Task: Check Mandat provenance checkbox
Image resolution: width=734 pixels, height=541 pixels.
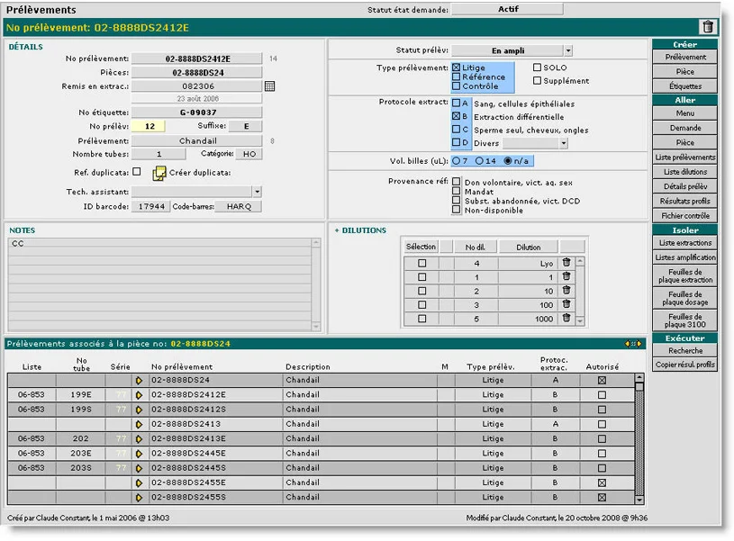Action: click(x=456, y=191)
